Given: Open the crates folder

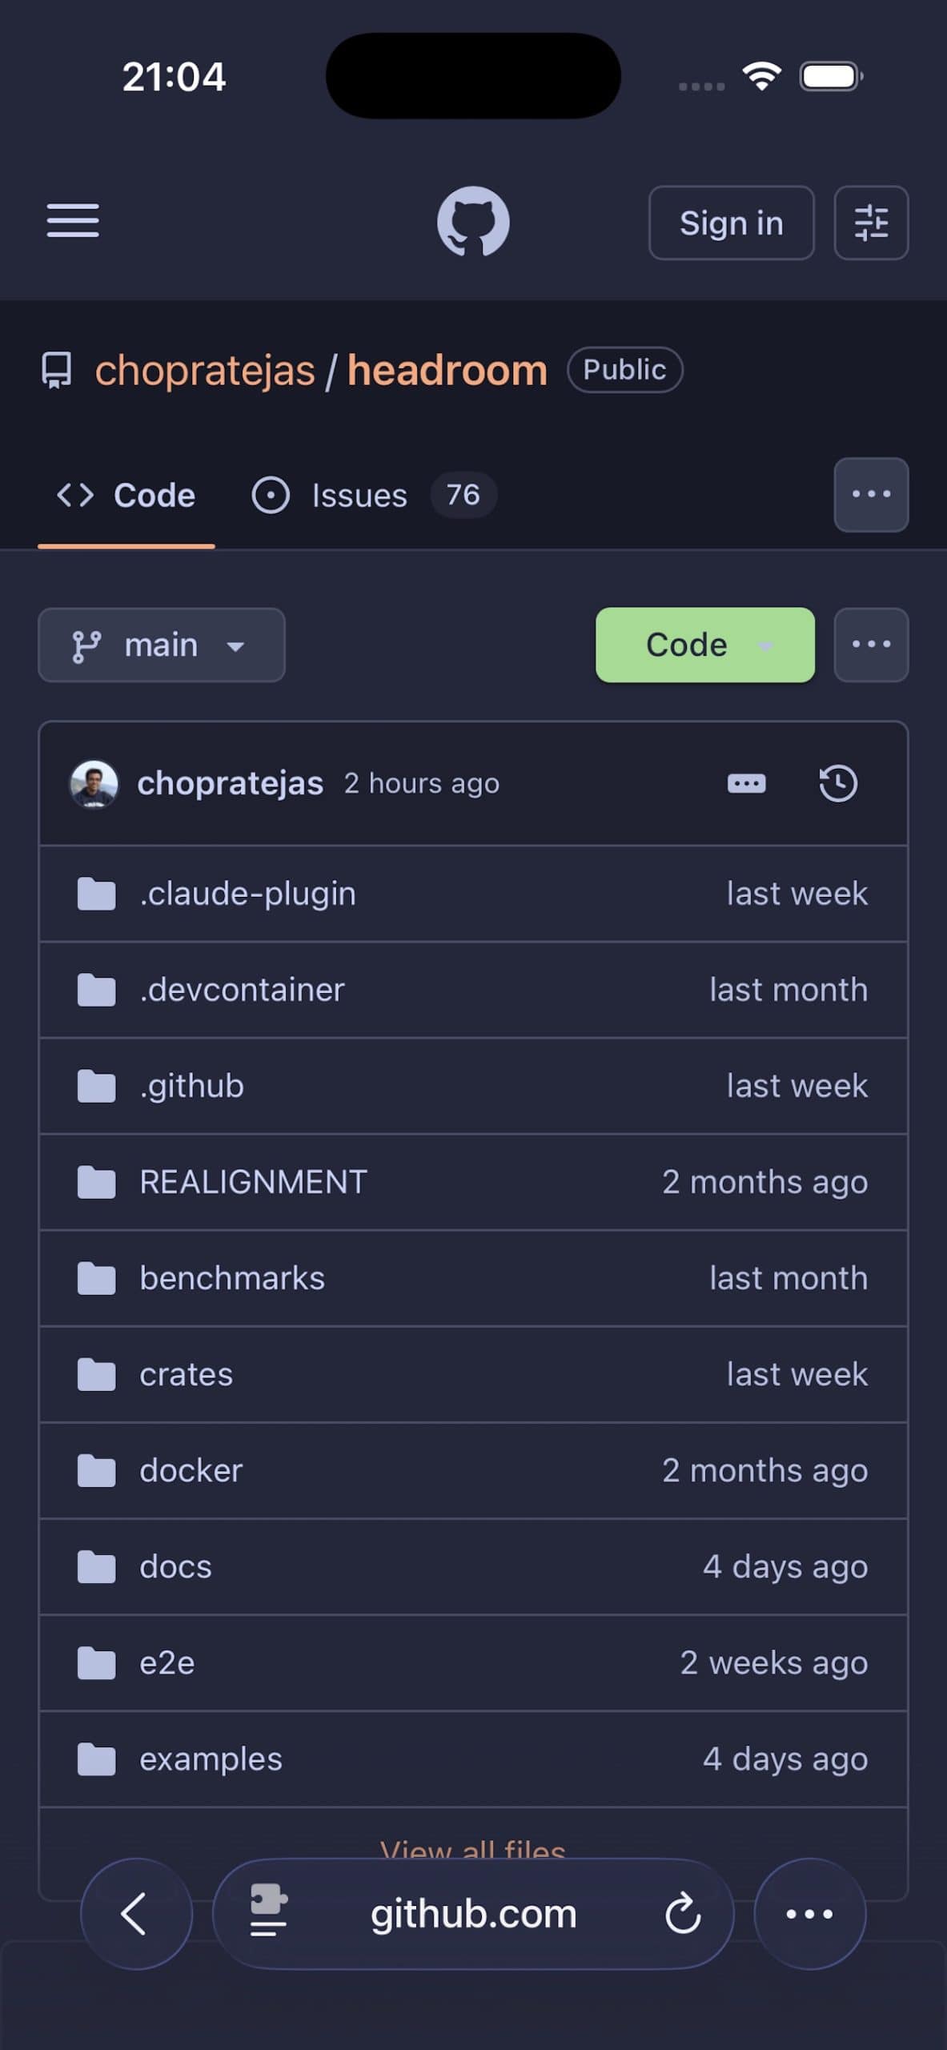Looking at the screenshot, I should (187, 1374).
